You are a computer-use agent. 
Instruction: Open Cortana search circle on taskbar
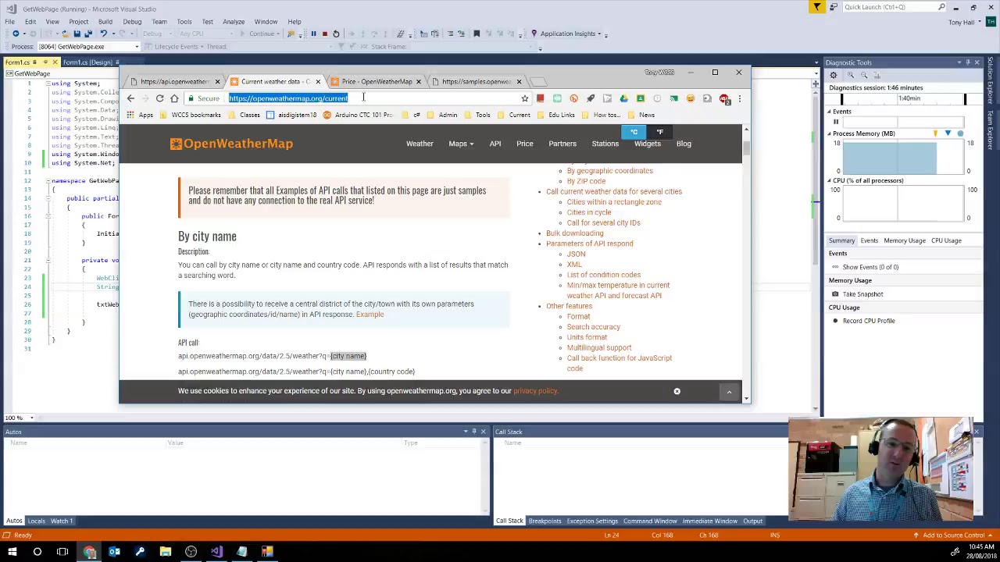point(37,552)
